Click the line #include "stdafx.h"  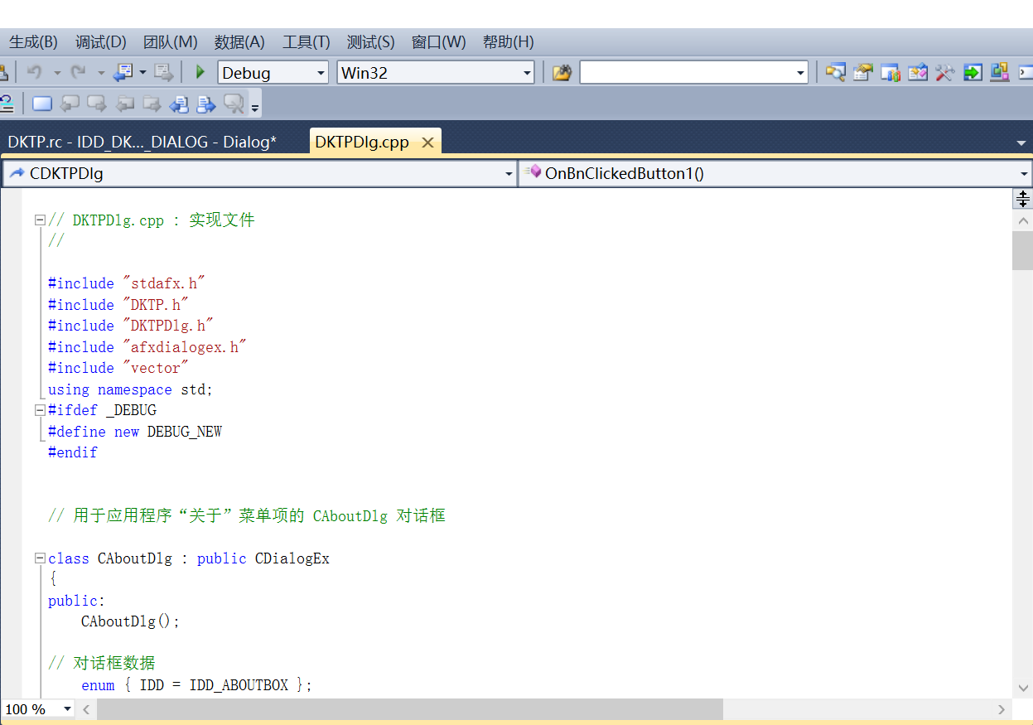127,283
